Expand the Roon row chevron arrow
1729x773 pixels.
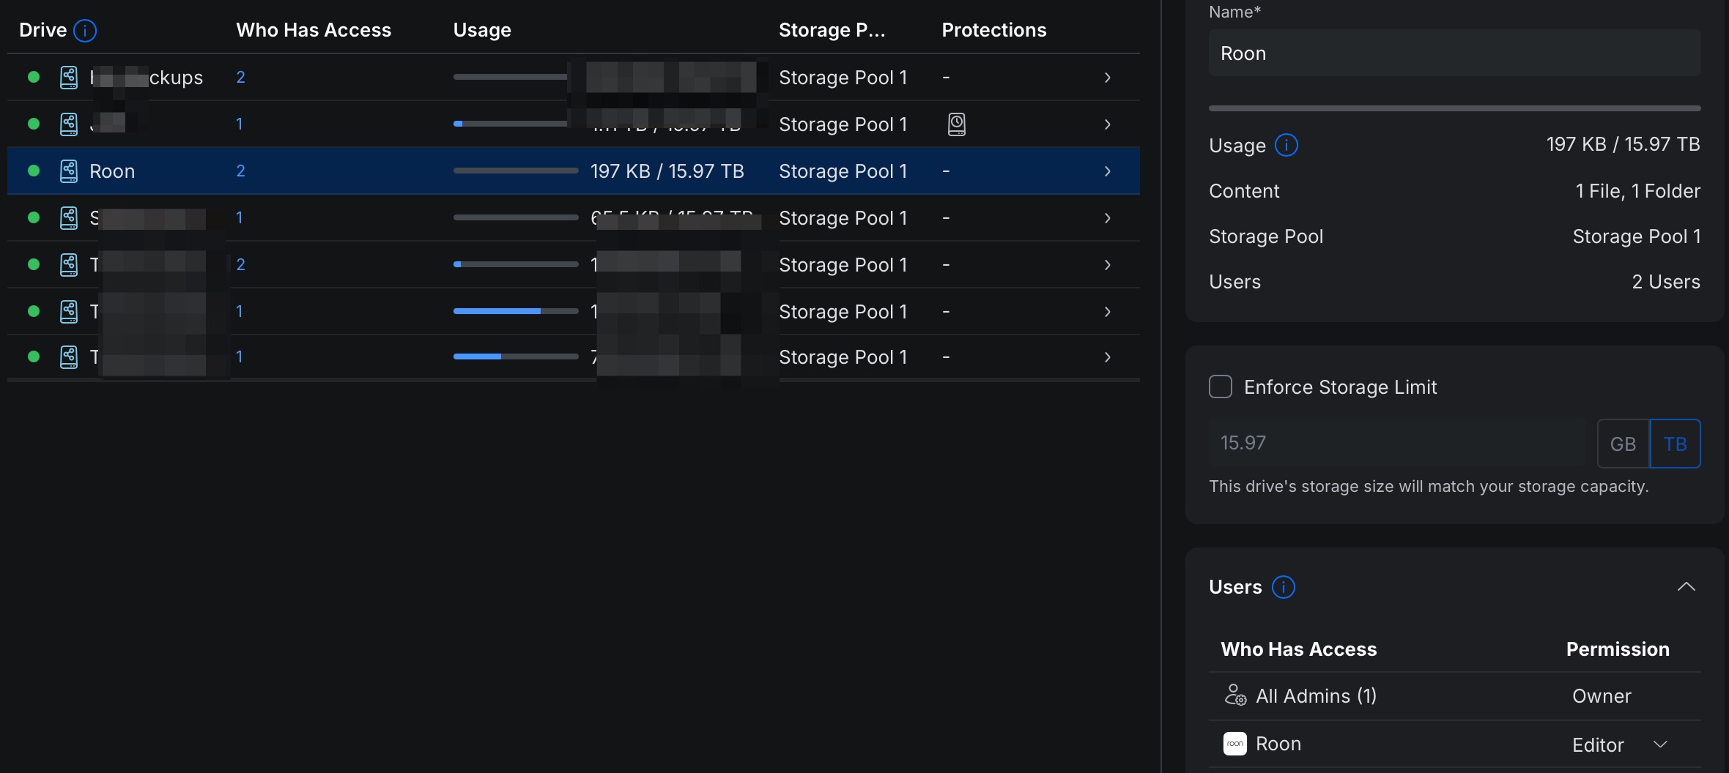pyautogui.click(x=1107, y=171)
